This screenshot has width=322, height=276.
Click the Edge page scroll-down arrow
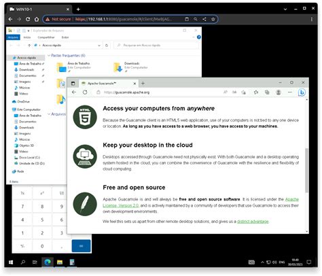pos(307,231)
